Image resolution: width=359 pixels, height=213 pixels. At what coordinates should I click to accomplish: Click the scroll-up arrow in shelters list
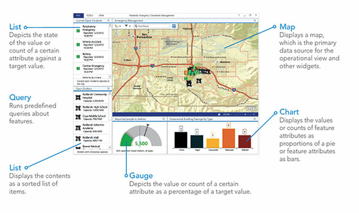coord(110,93)
